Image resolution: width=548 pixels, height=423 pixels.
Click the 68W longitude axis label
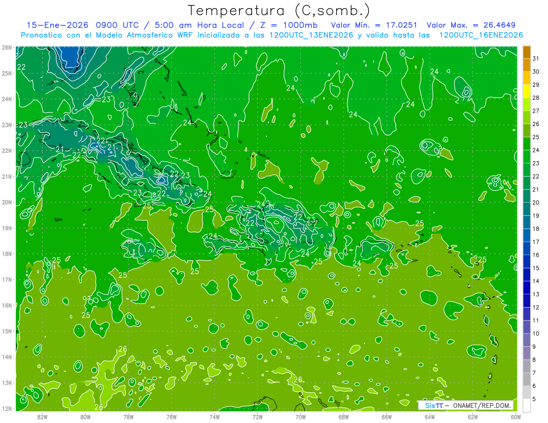(x=344, y=417)
